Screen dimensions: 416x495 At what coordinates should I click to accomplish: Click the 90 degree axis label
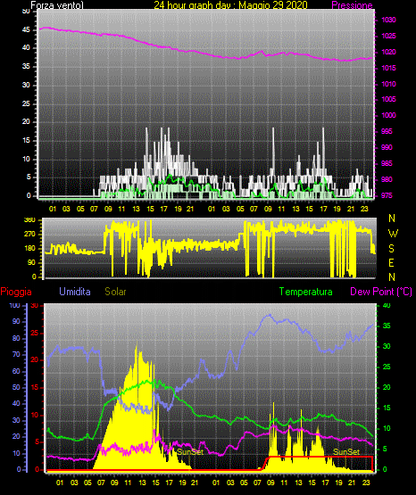31,262
